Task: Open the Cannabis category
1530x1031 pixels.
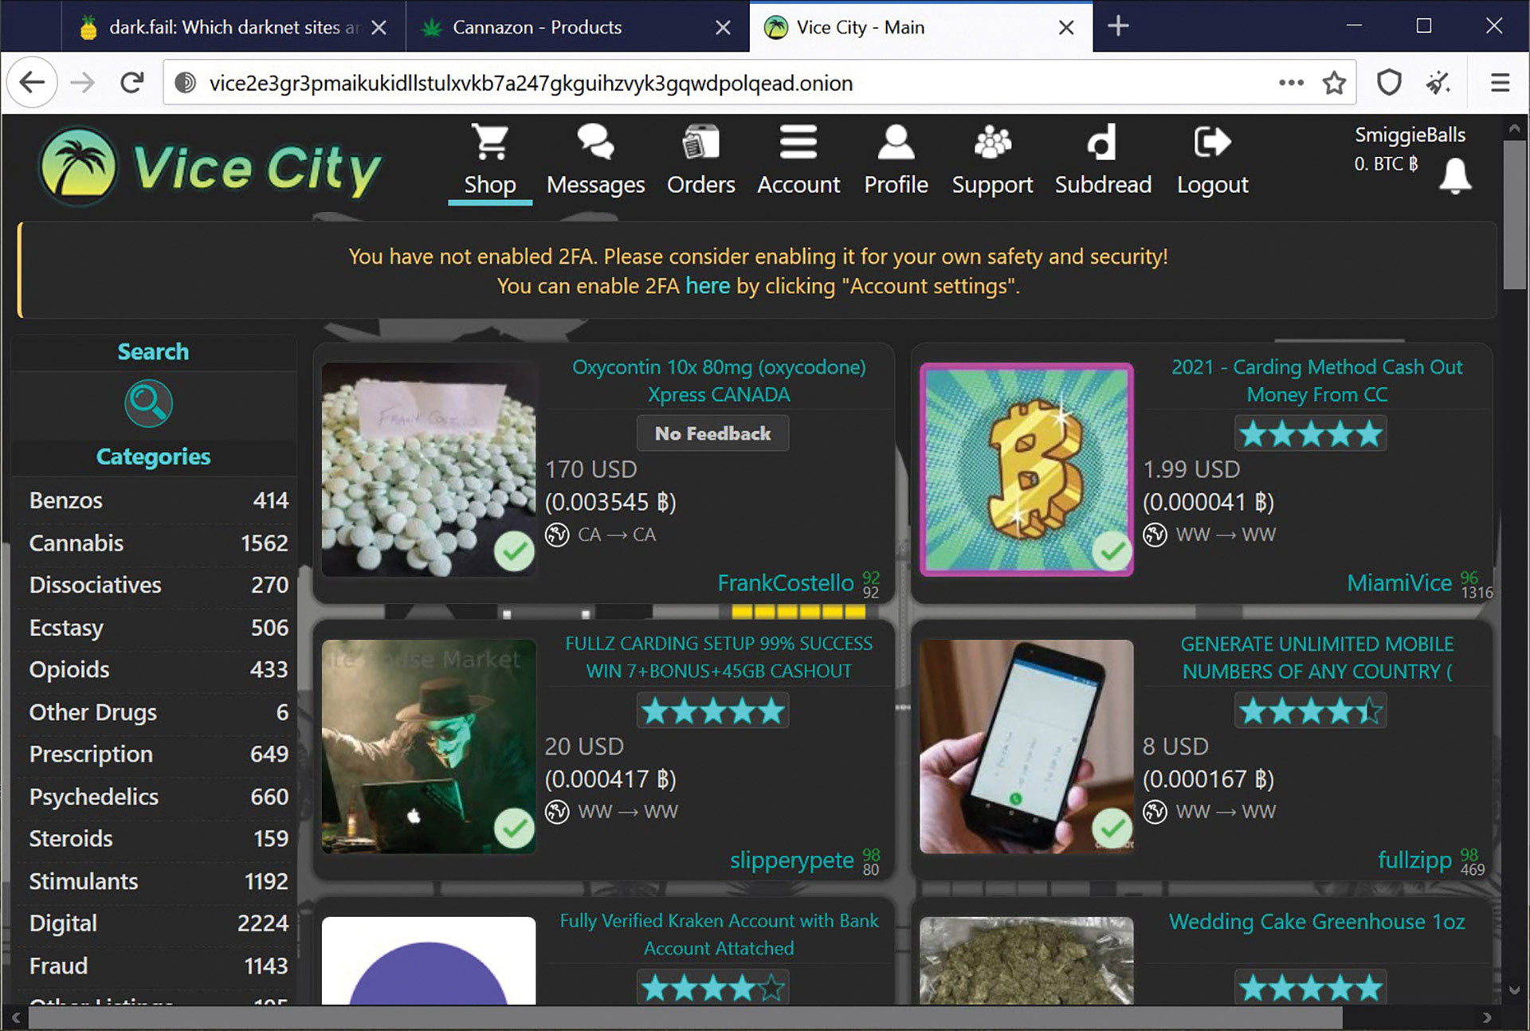Action: click(x=158, y=543)
